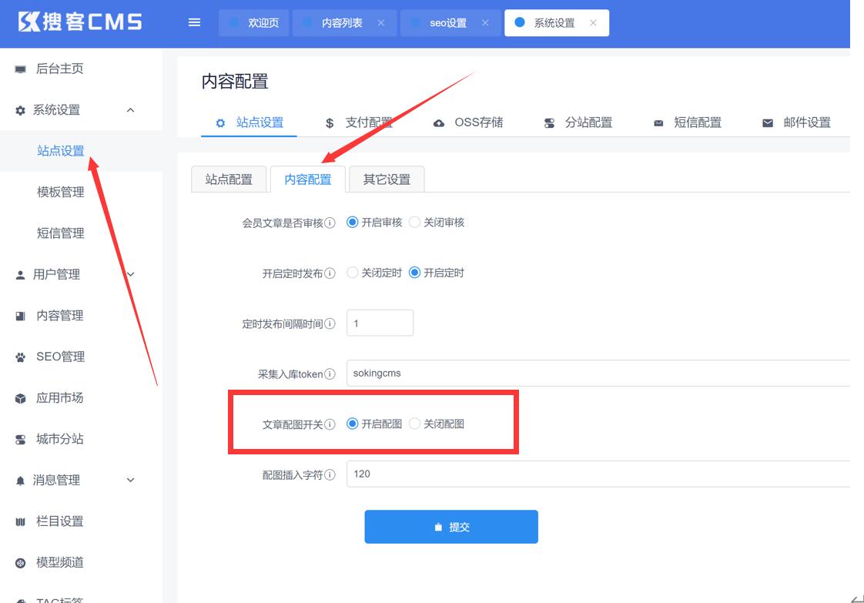Viewport: 864px width, 603px height.
Task: Select the 关闭审核 radio button
Action: click(415, 223)
